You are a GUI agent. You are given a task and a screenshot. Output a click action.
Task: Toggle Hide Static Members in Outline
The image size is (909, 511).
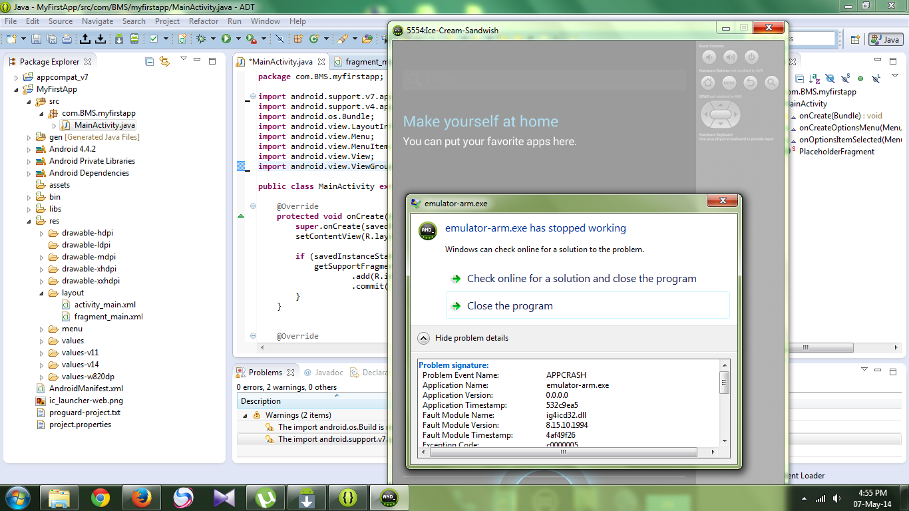(845, 79)
